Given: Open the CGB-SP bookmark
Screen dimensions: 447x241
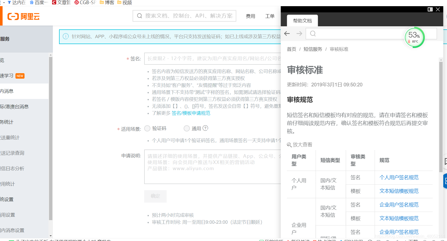Looking at the screenshot, I should [x=85, y=3].
